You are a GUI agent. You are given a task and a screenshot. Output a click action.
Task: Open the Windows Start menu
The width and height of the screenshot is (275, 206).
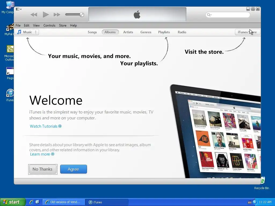pos(13,202)
